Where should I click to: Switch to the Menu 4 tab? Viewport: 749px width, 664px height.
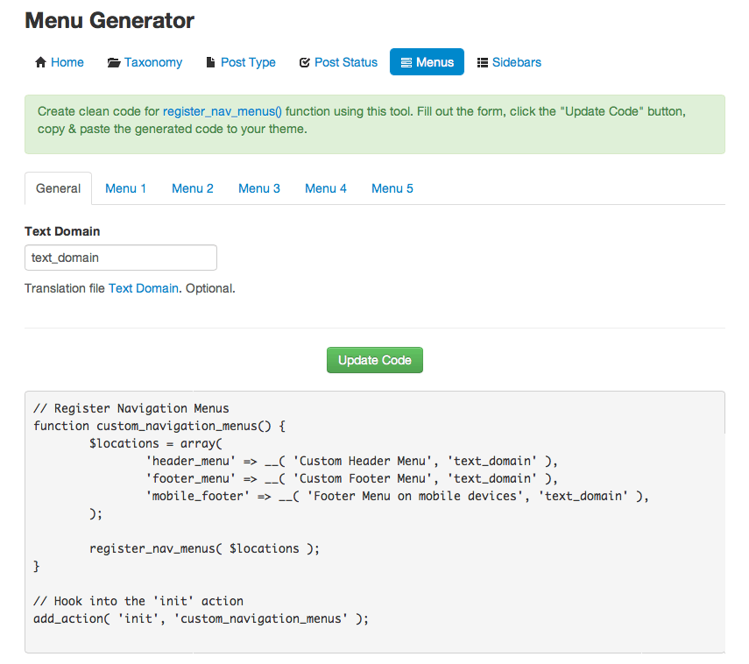pyautogui.click(x=326, y=188)
